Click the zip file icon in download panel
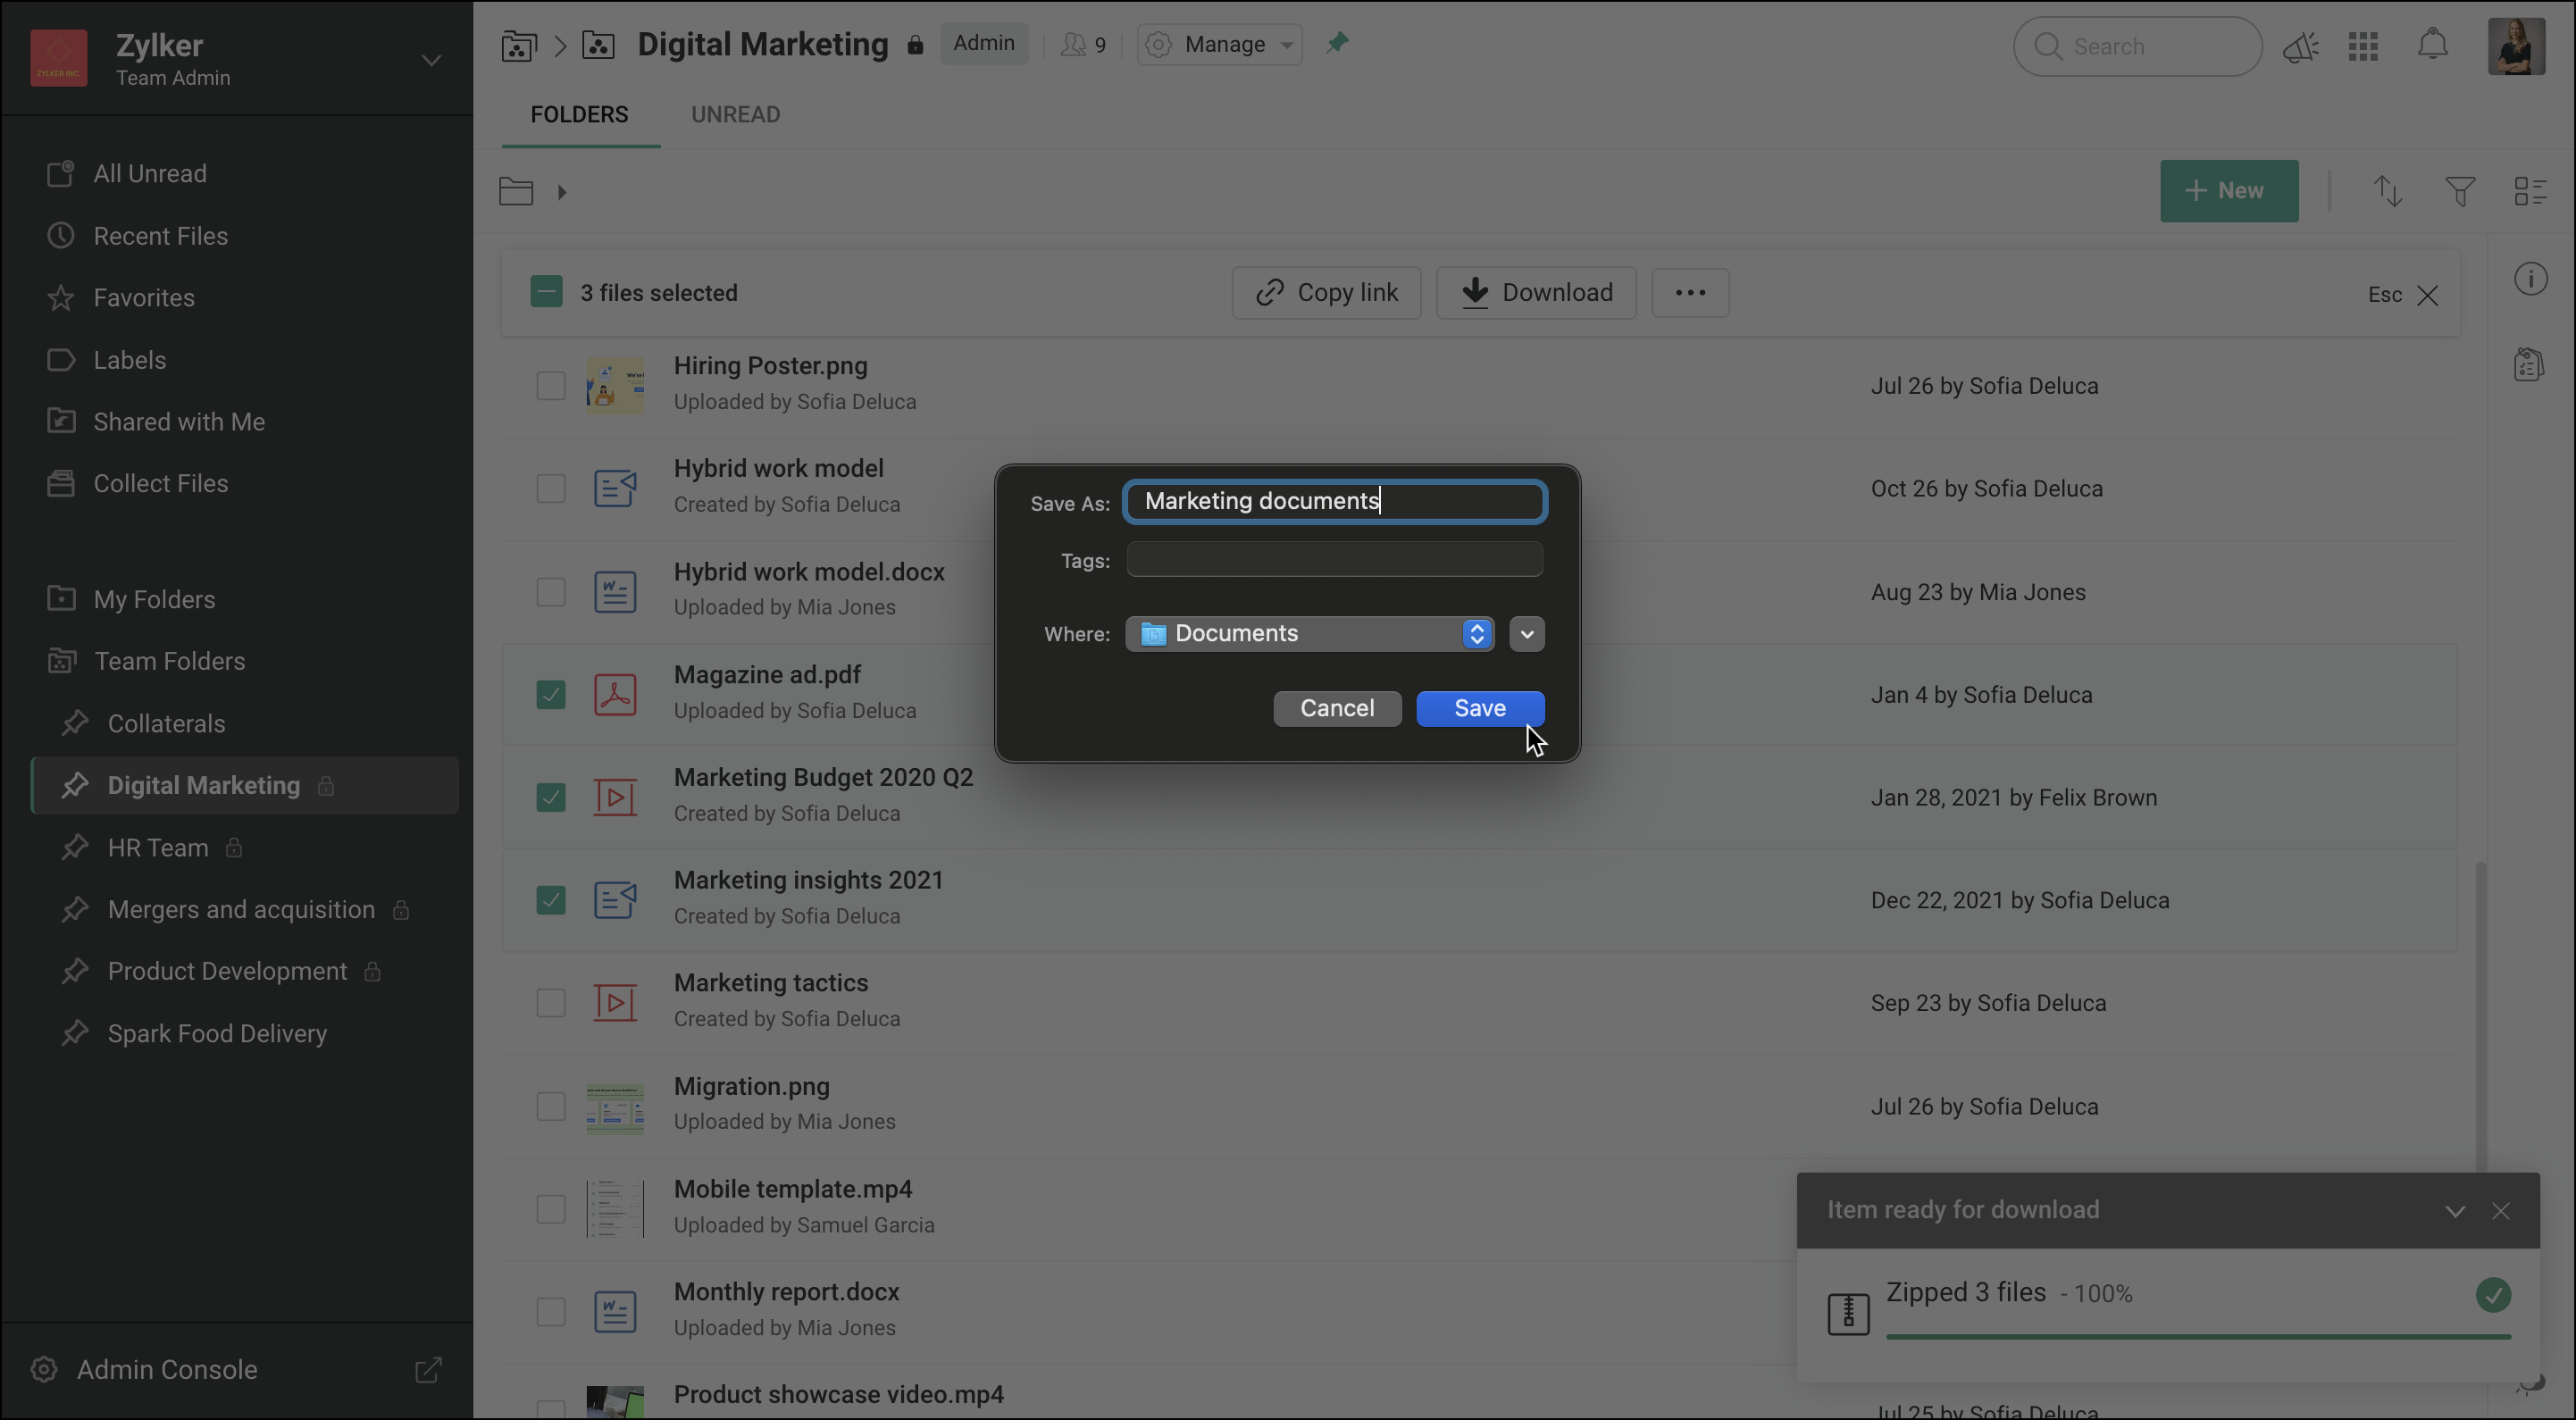This screenshot has height=1420, width=2576. click(x=1848, y=1313)
